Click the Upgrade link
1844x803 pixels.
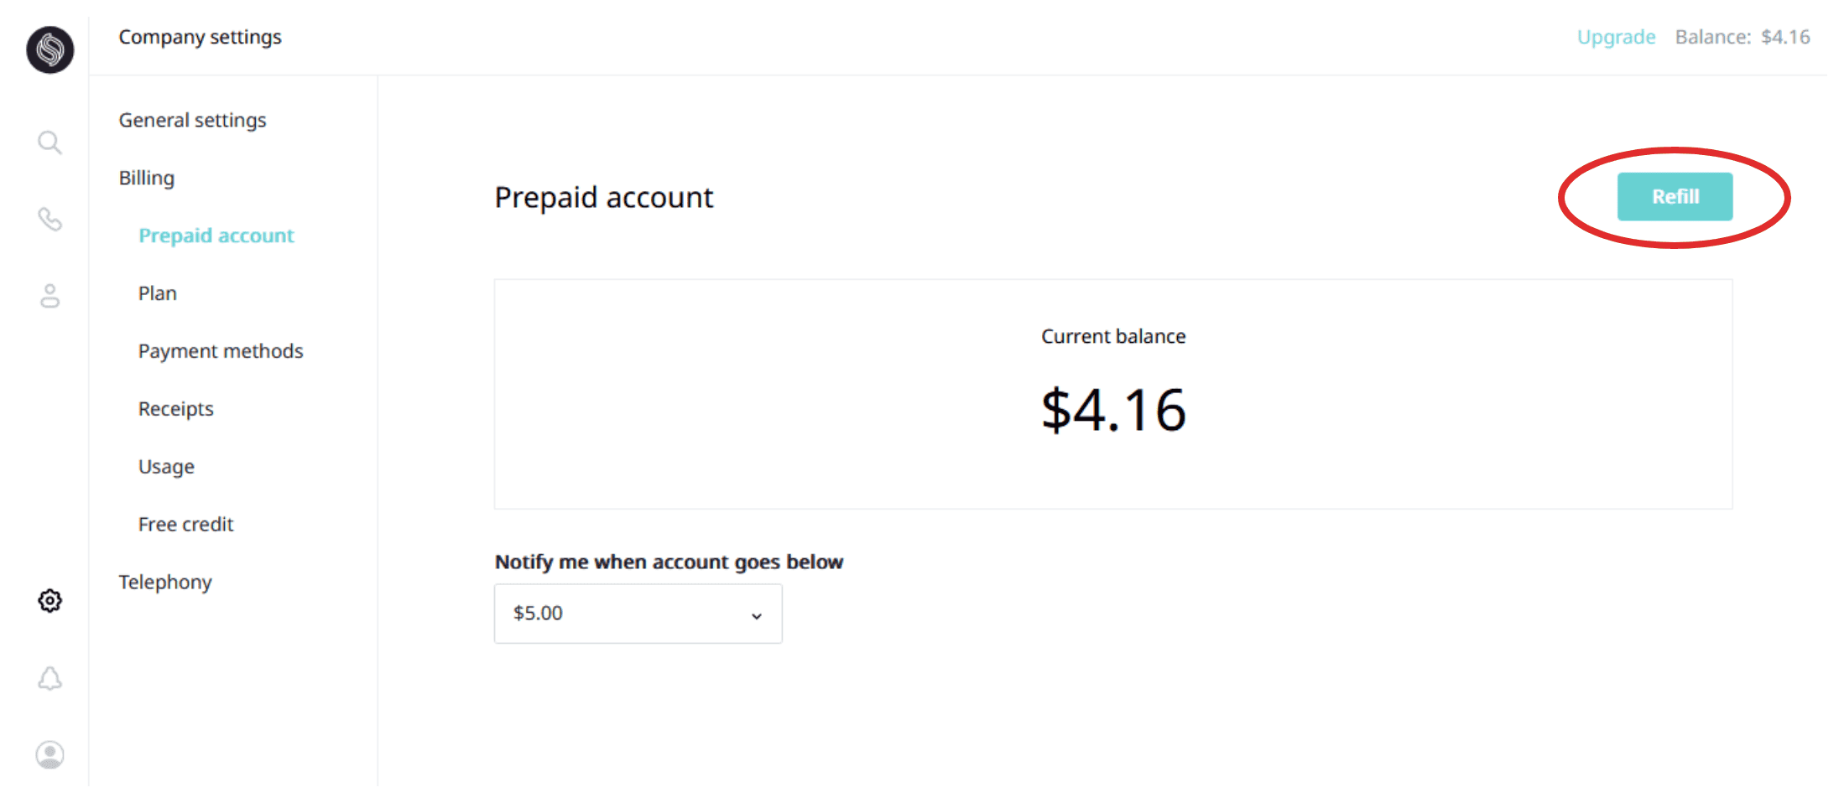[x=1616, y=37]
